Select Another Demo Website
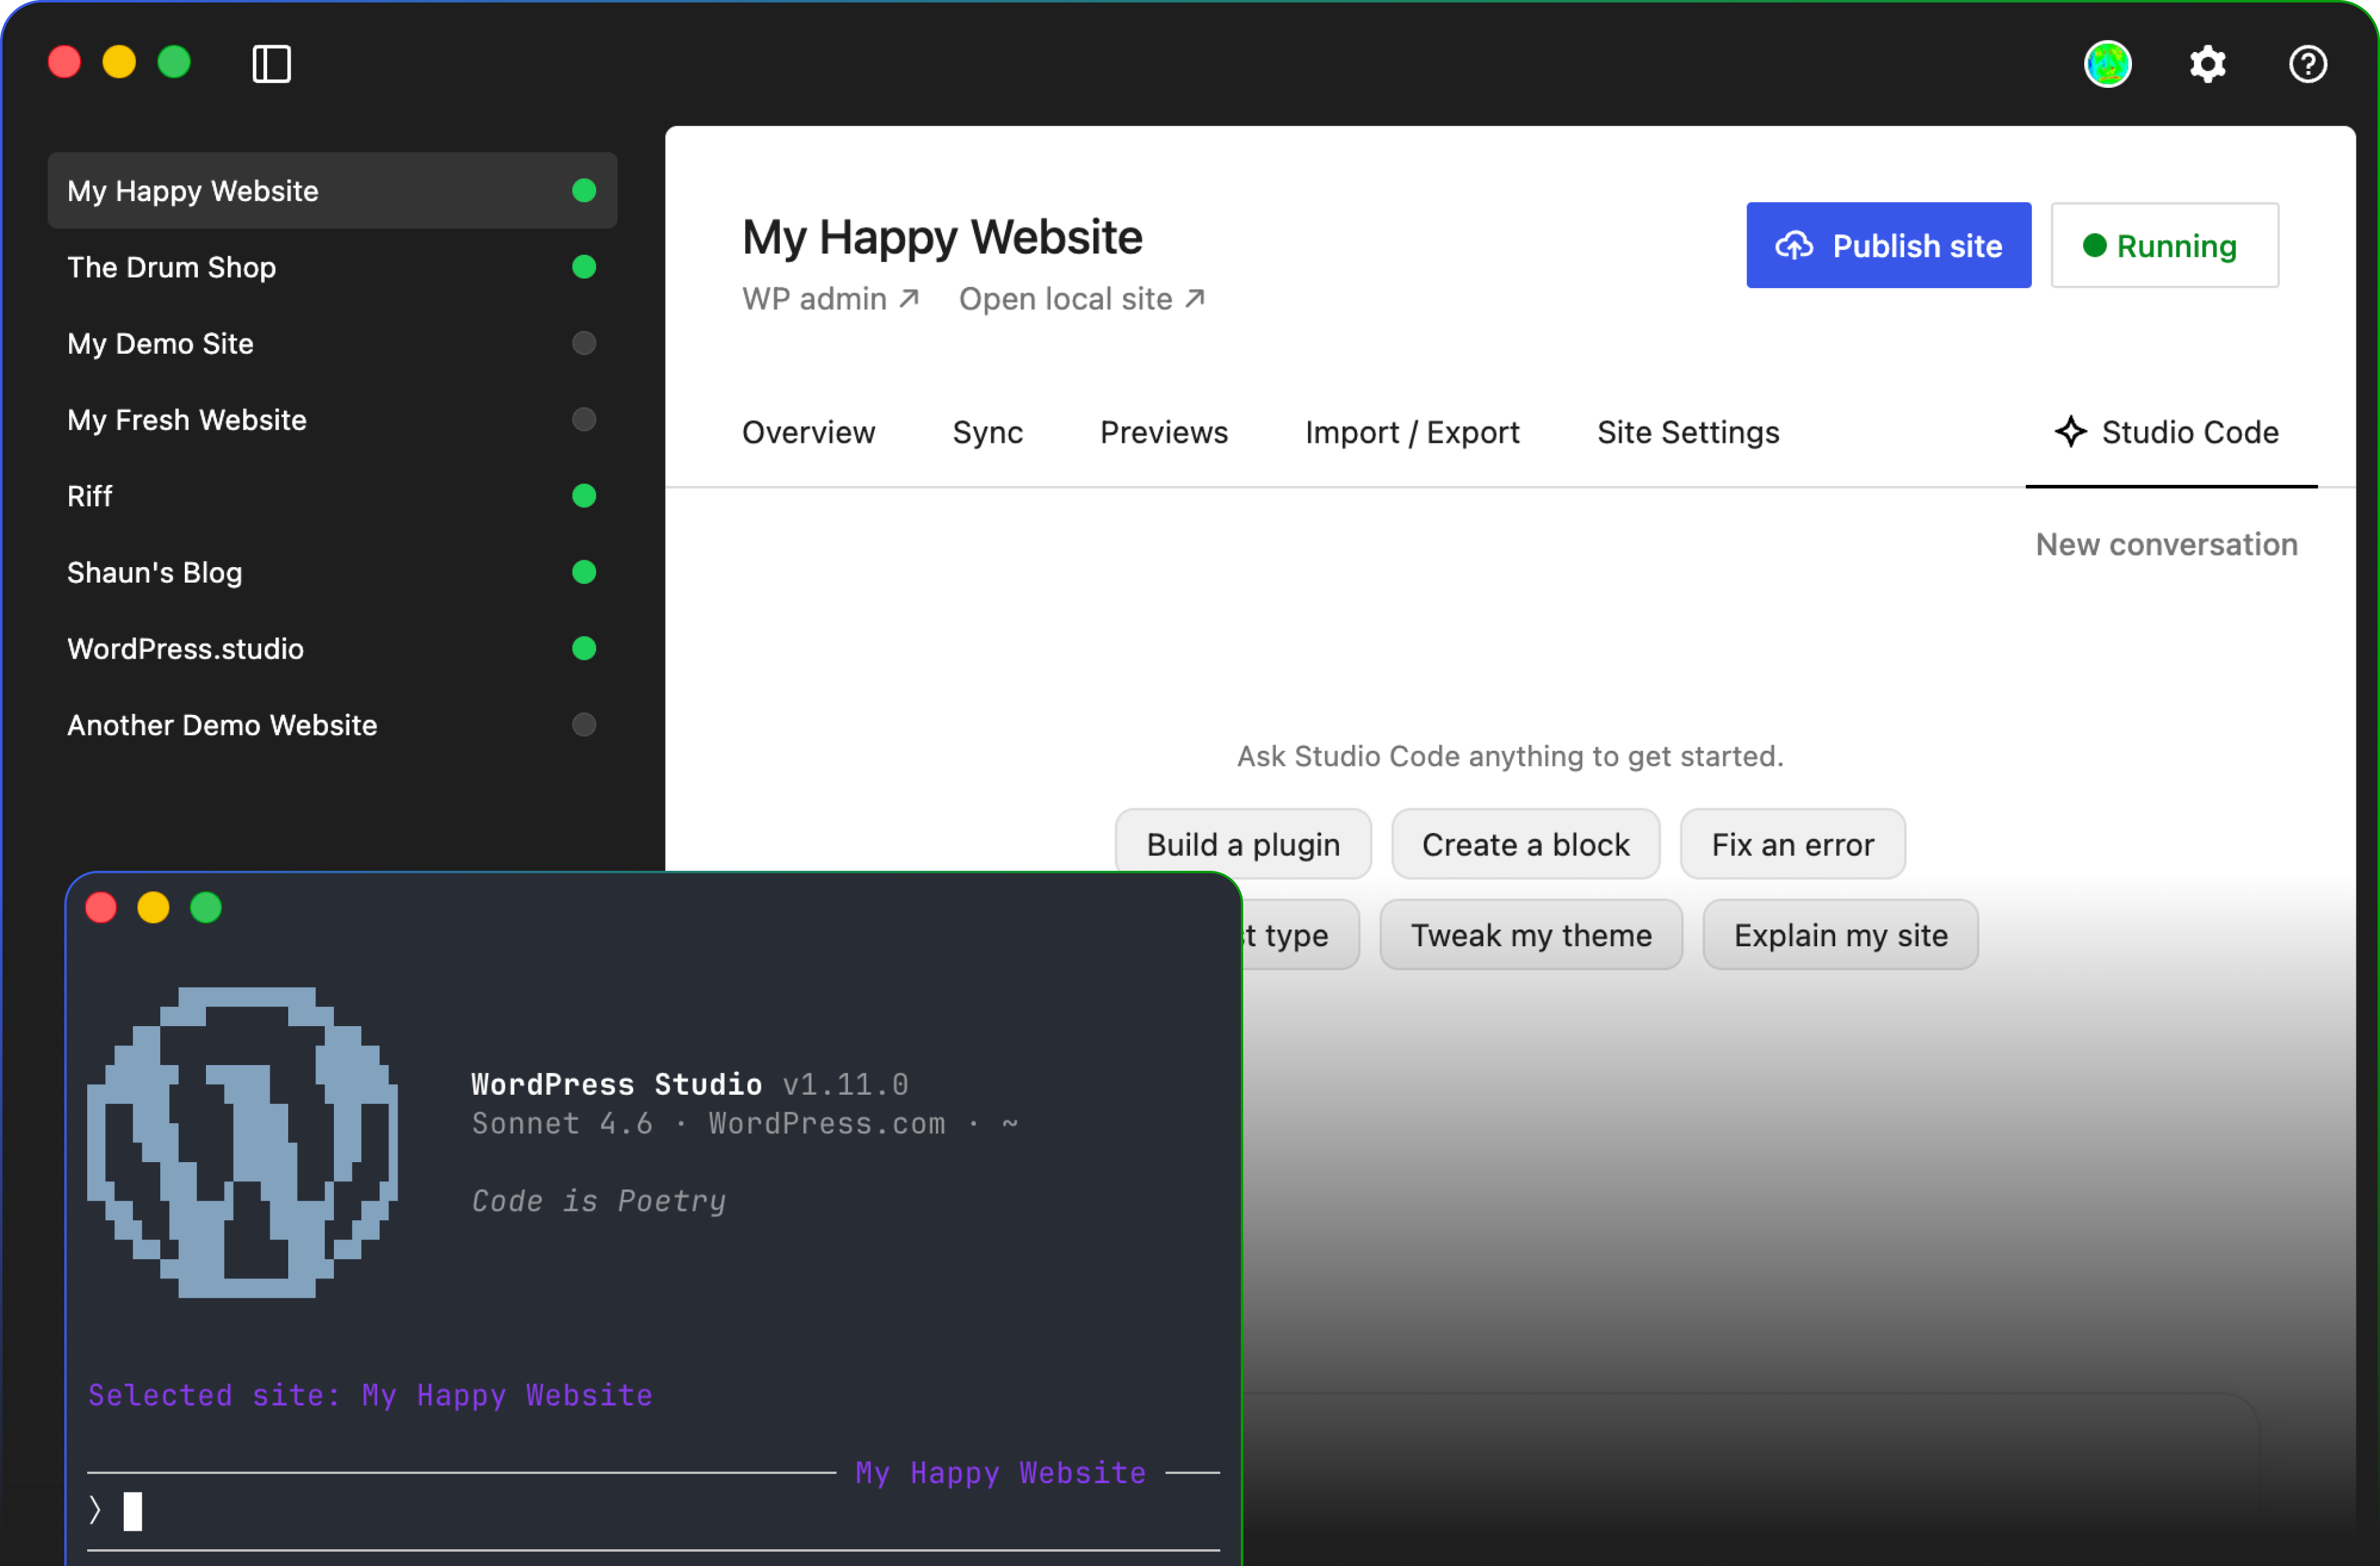Screen dimensions: 2380x1566 (332, 724)
